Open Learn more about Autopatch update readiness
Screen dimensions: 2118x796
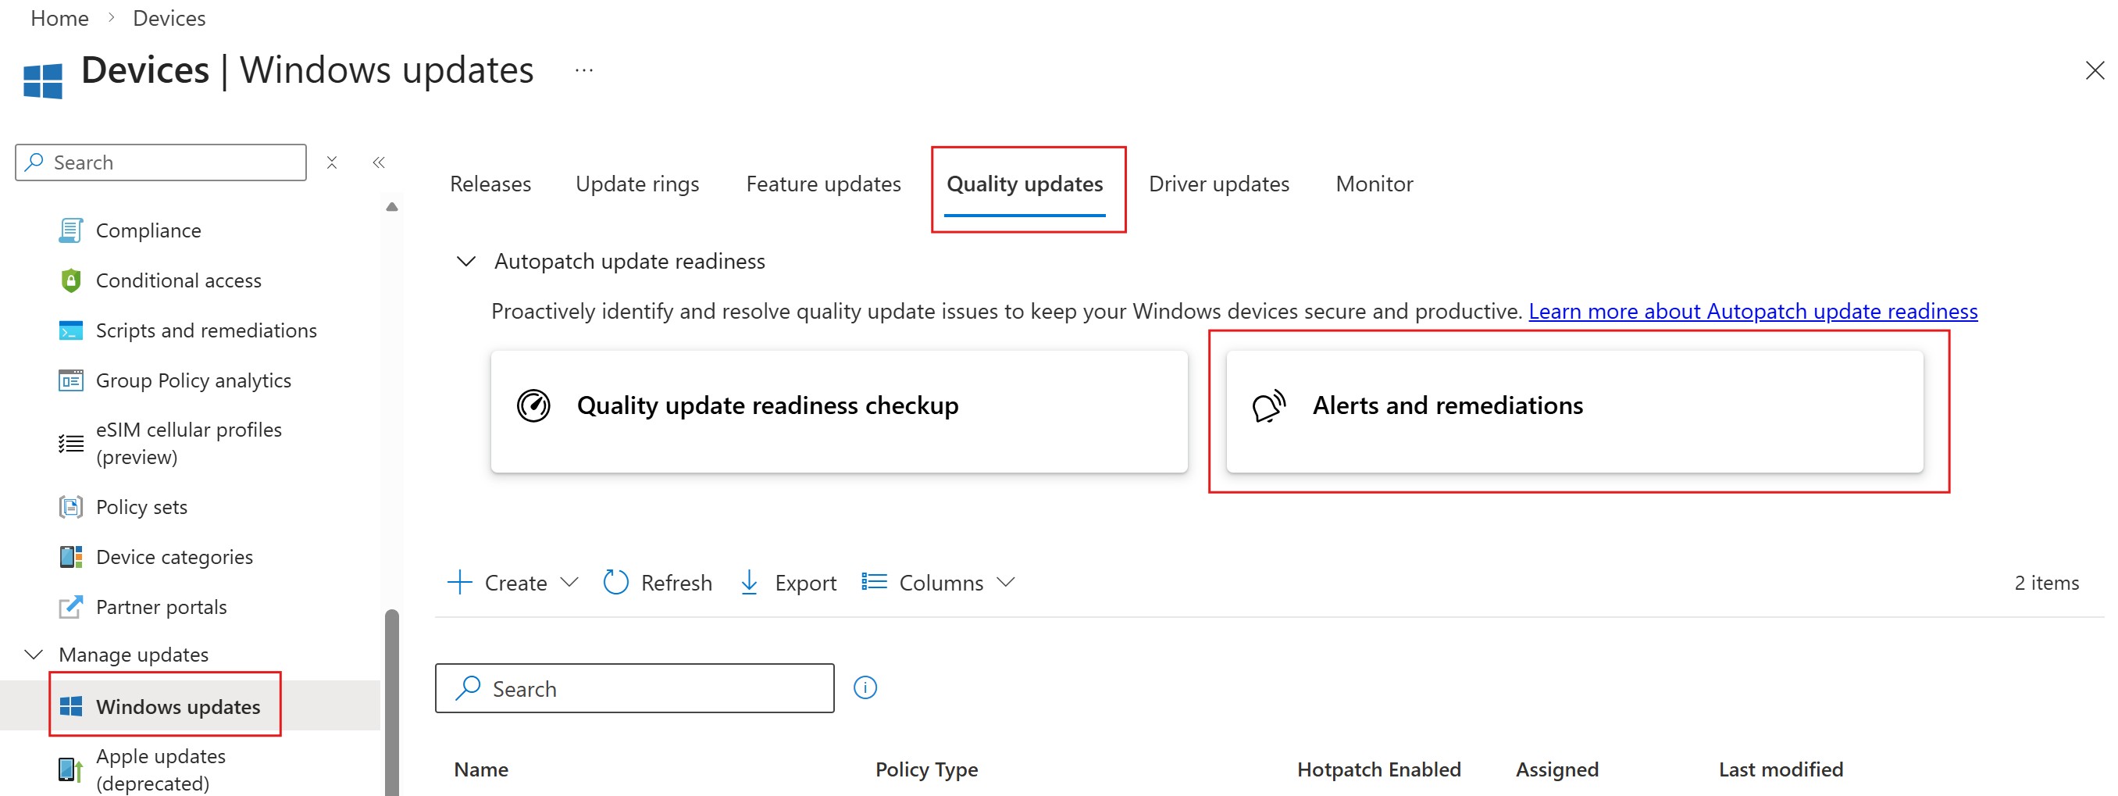coord(1753,312)
